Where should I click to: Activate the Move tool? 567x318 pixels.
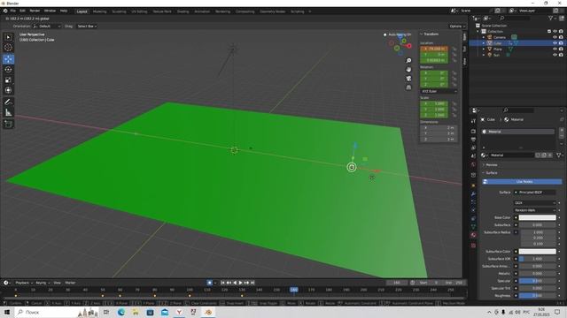8,59
